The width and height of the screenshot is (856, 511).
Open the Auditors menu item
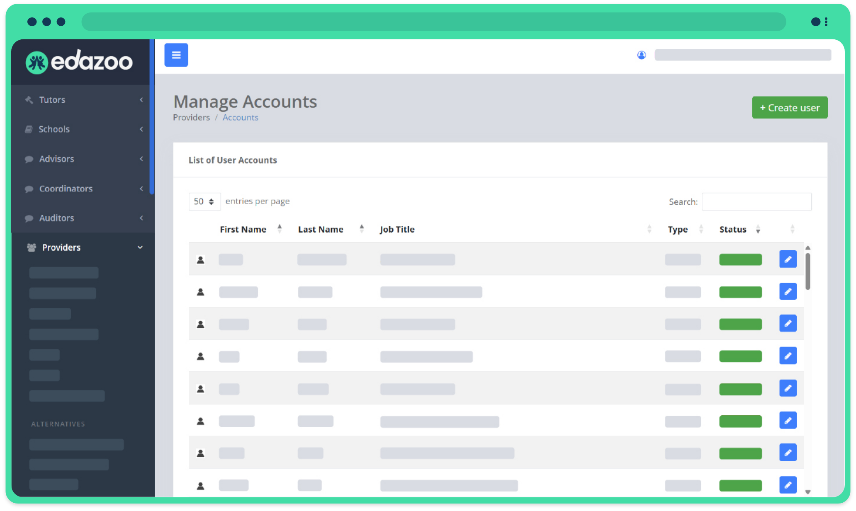[x=56, y=218]
